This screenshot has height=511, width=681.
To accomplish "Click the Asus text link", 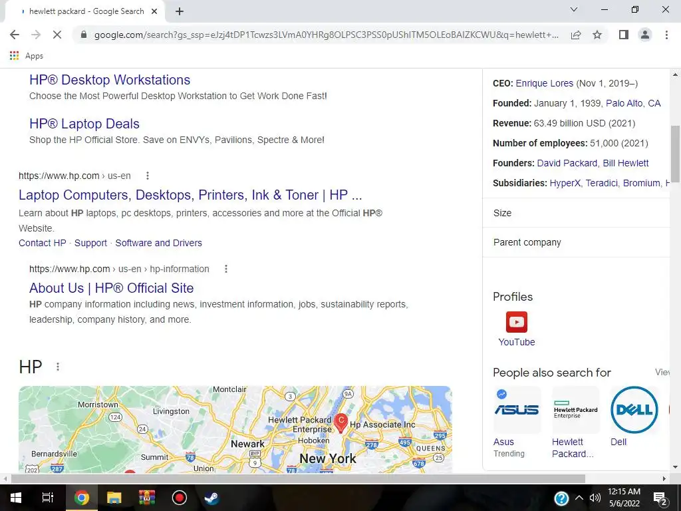I will point(503,442).
